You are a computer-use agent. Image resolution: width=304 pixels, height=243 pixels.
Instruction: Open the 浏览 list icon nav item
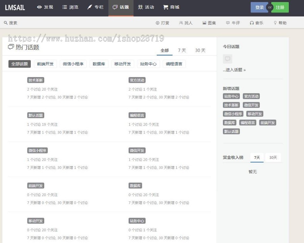(x=70, y=7)
